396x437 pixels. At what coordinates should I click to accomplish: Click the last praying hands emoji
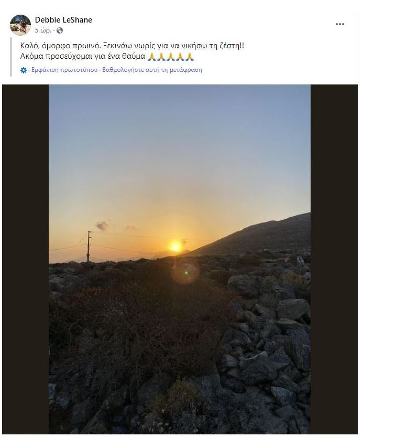coord(190,56)
